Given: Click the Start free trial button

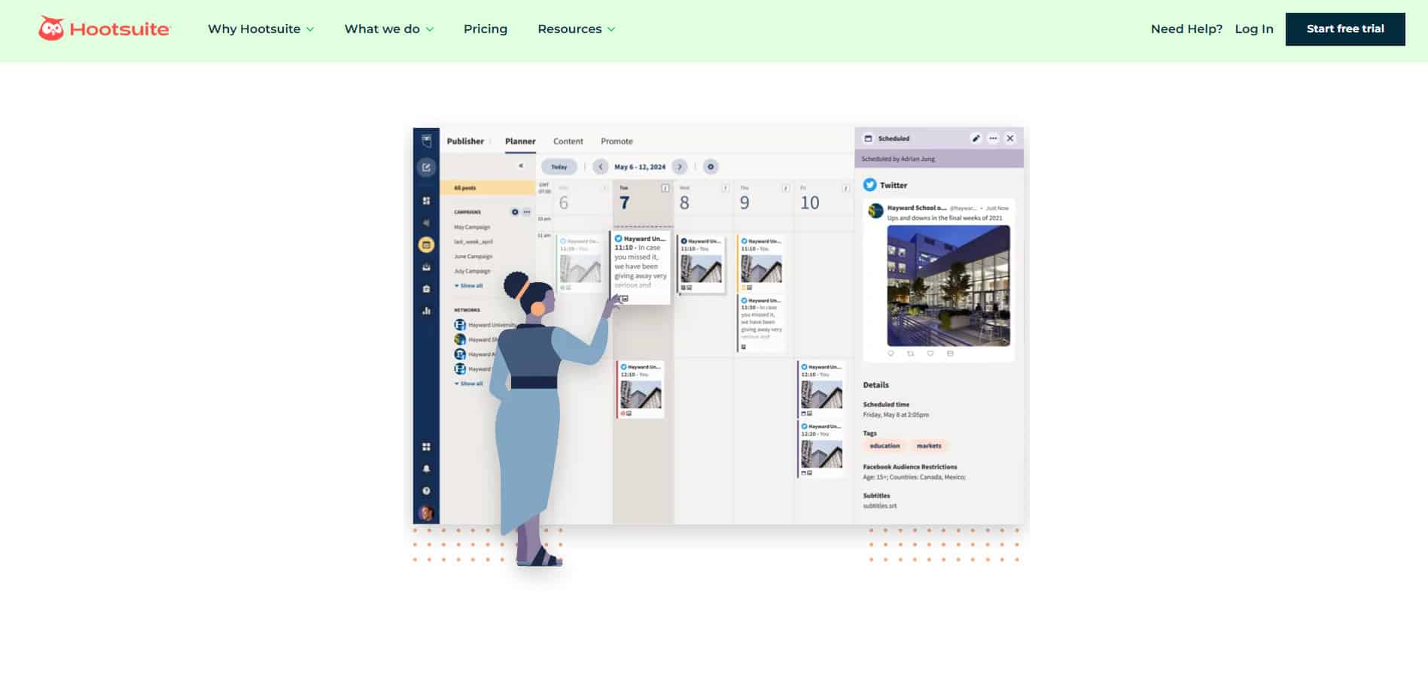Looking at the screenshot, I should tap(1344, 29).
